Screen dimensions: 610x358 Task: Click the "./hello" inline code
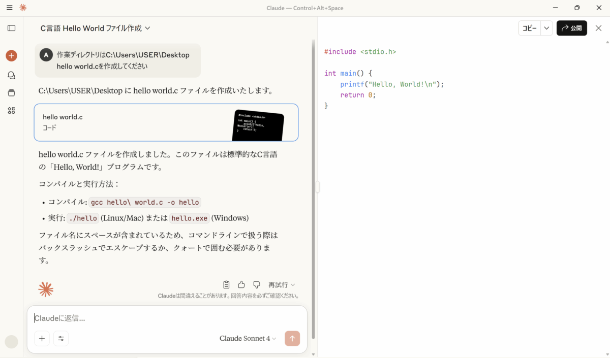click(83, 218)
